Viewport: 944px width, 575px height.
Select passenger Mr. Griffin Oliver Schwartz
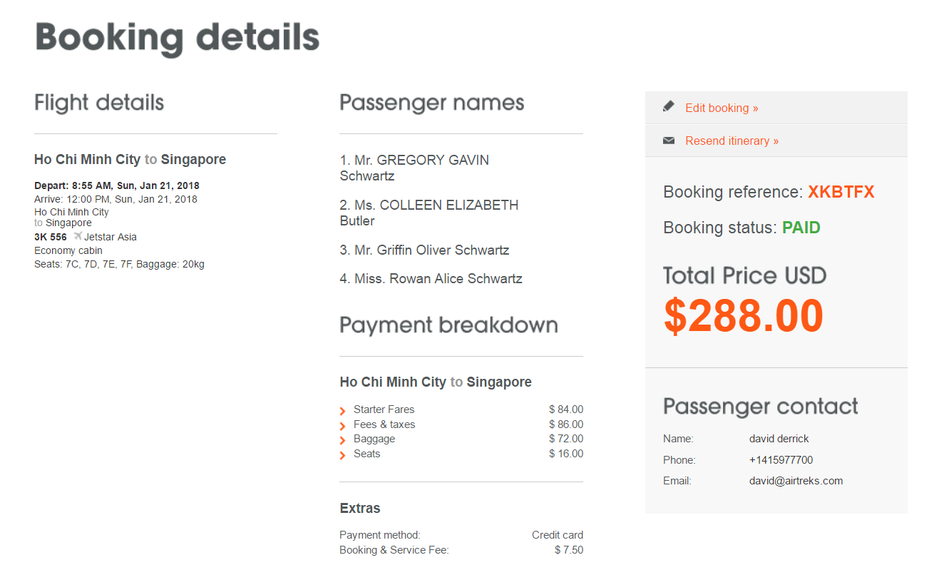coord(424,250)
